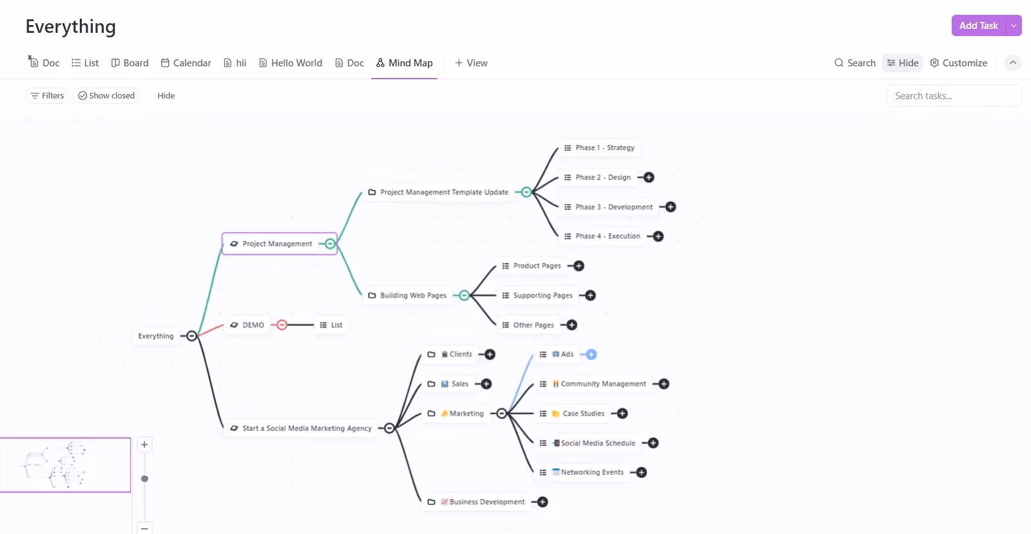This screenshot has width=1031, height=534.
Task: Click the Mind Map view icon
Action: coord(380,62)
